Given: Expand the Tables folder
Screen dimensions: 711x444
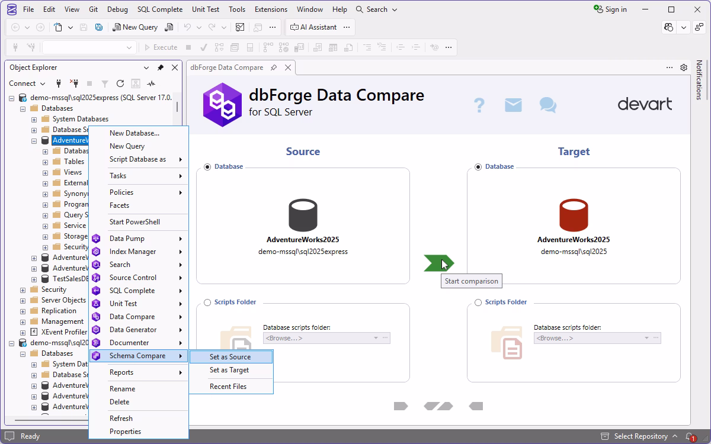Looking at the screenshot, I should point(46,162).
